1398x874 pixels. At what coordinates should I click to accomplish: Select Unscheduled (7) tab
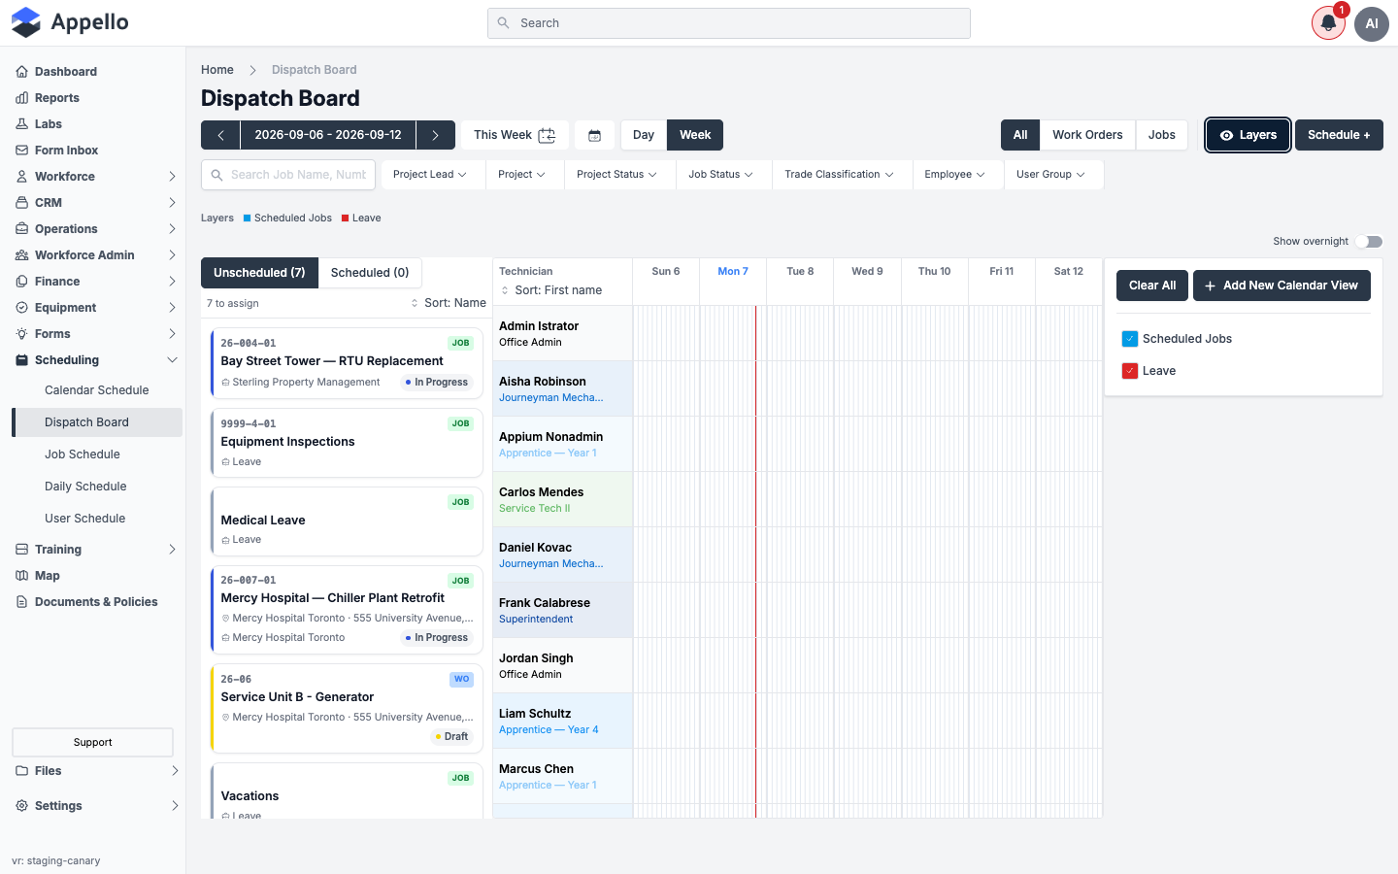(259, 273)
